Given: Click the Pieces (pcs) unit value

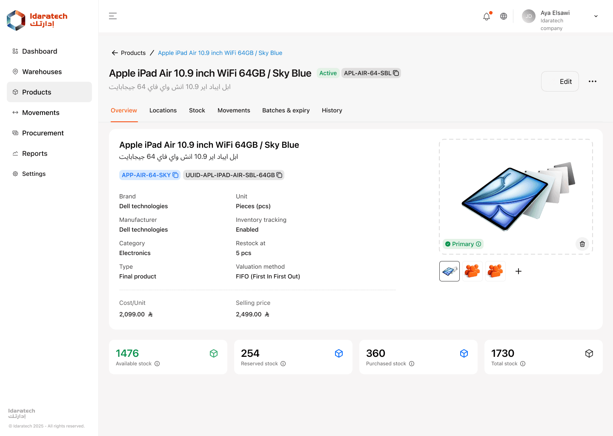Looking at the screenshot, I should [253, 206].
